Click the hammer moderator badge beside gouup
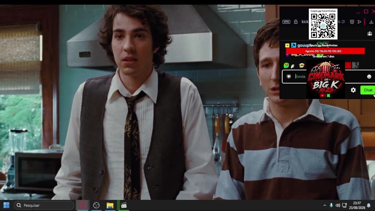This screenshot has width=375, height=211. tap(293, 45)
